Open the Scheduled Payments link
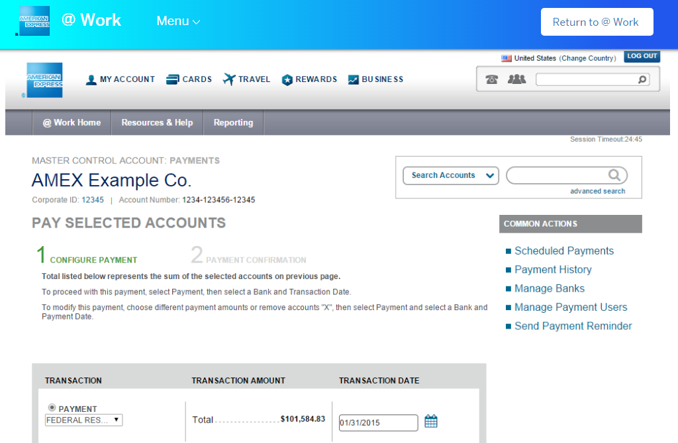 click(564, 251)
